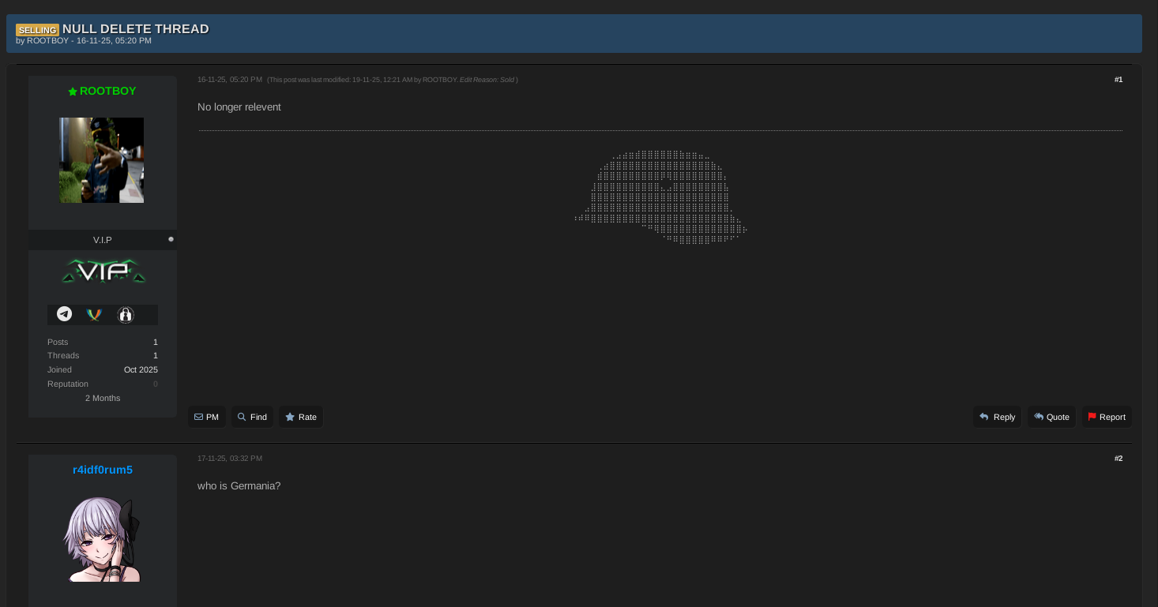Report the first post

coord(1107,417)
